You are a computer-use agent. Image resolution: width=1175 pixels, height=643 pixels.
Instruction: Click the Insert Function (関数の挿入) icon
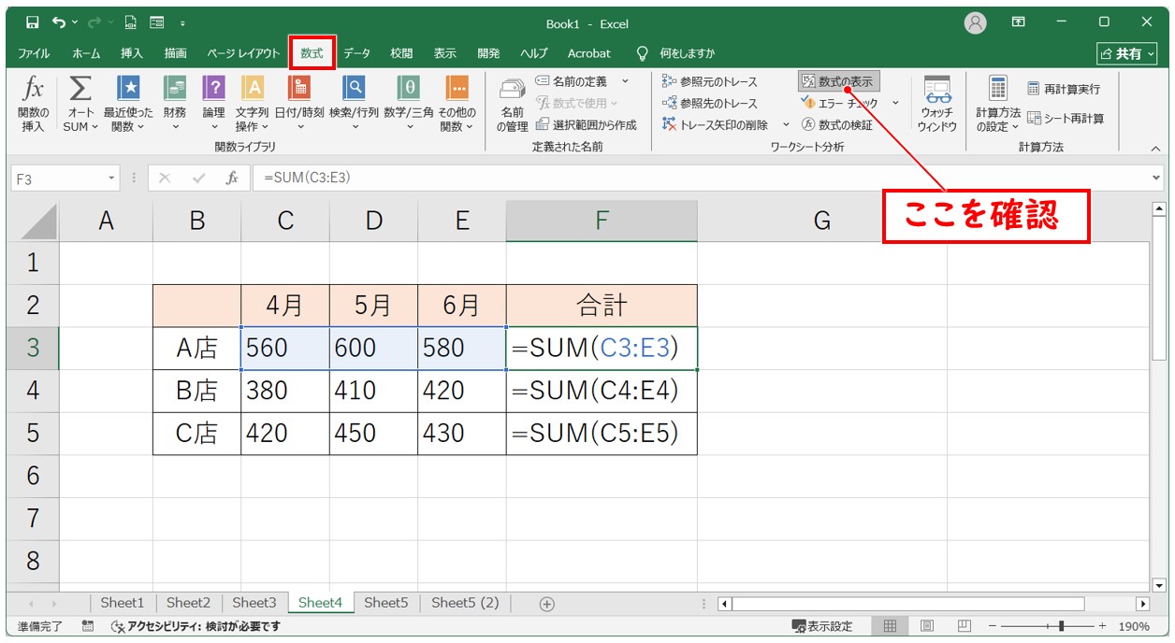[33, 103]
